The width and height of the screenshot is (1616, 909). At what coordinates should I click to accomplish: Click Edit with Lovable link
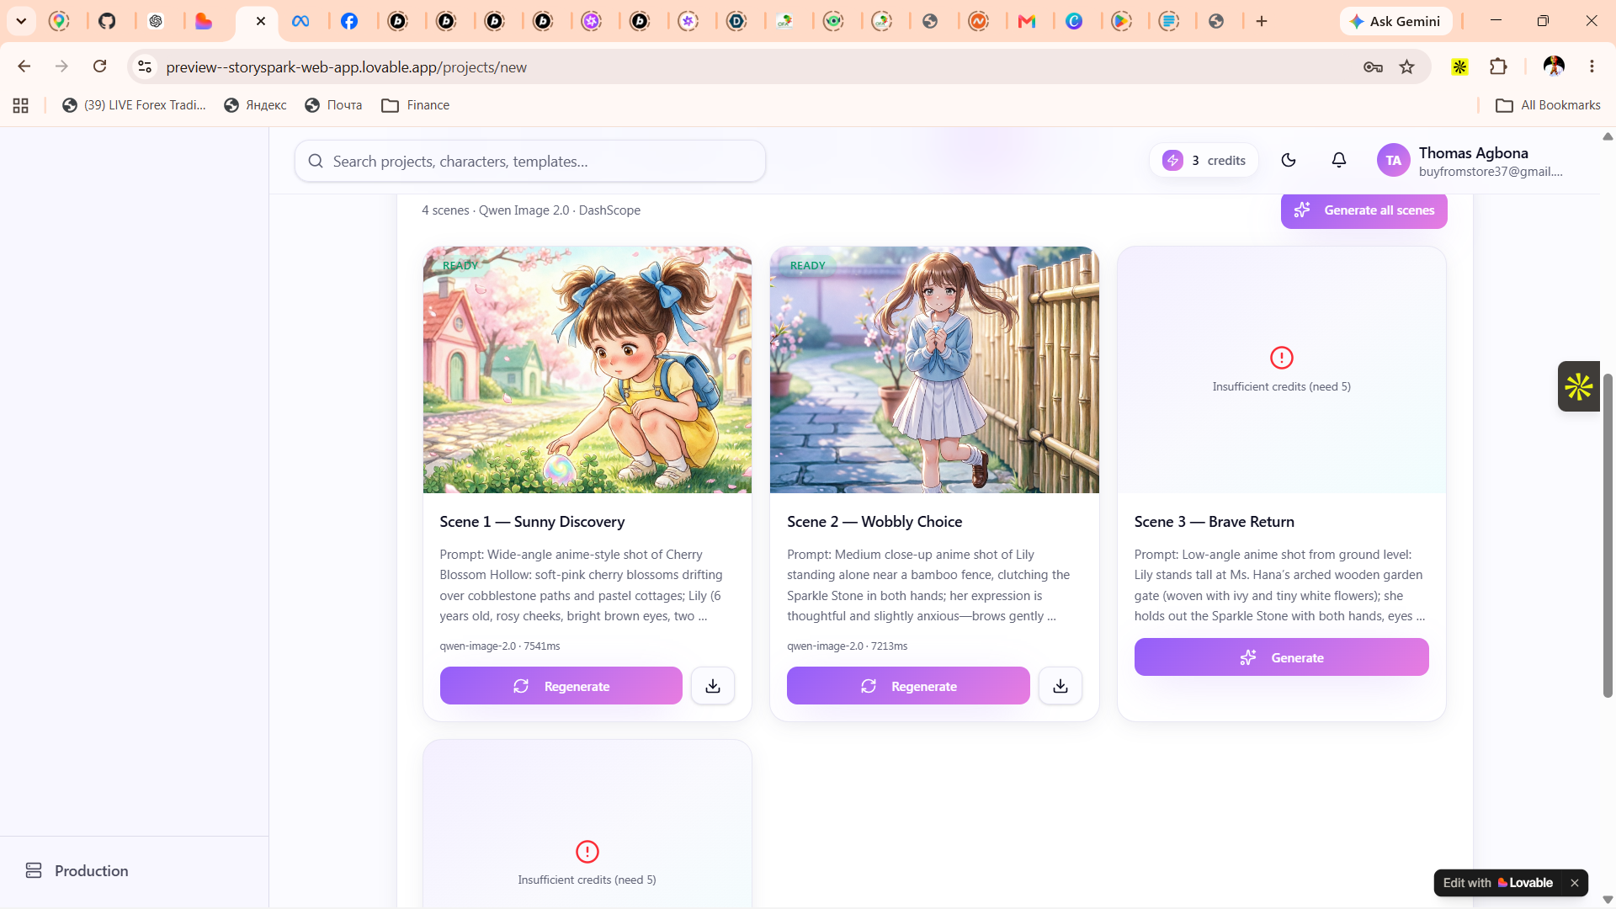tap(1498, 883)
